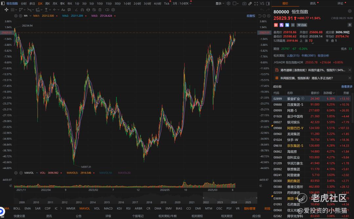354x219 pixels.
Task: Click the left handle of year range selector
Action: [x=203, y=198]
